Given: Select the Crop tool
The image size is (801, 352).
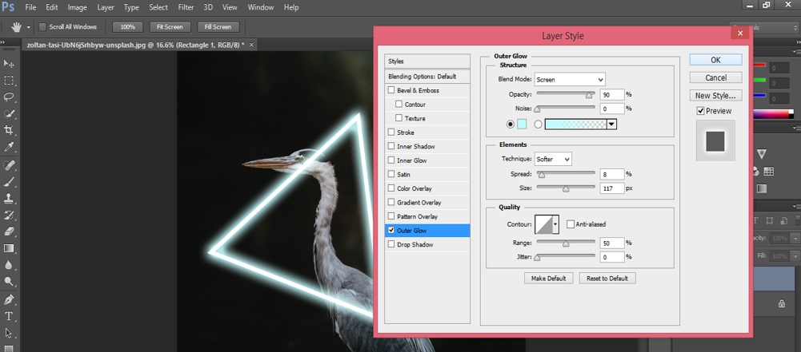Looking at the screenshot, I should [x=9, y=130].
